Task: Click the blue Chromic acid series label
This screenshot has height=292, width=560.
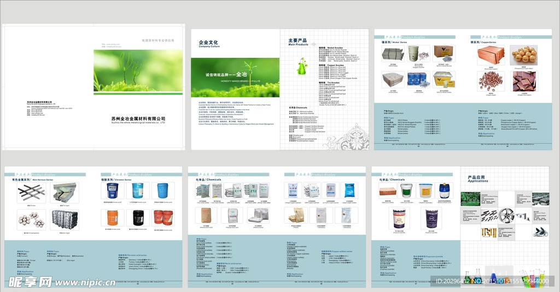Action: click(132, 255)
